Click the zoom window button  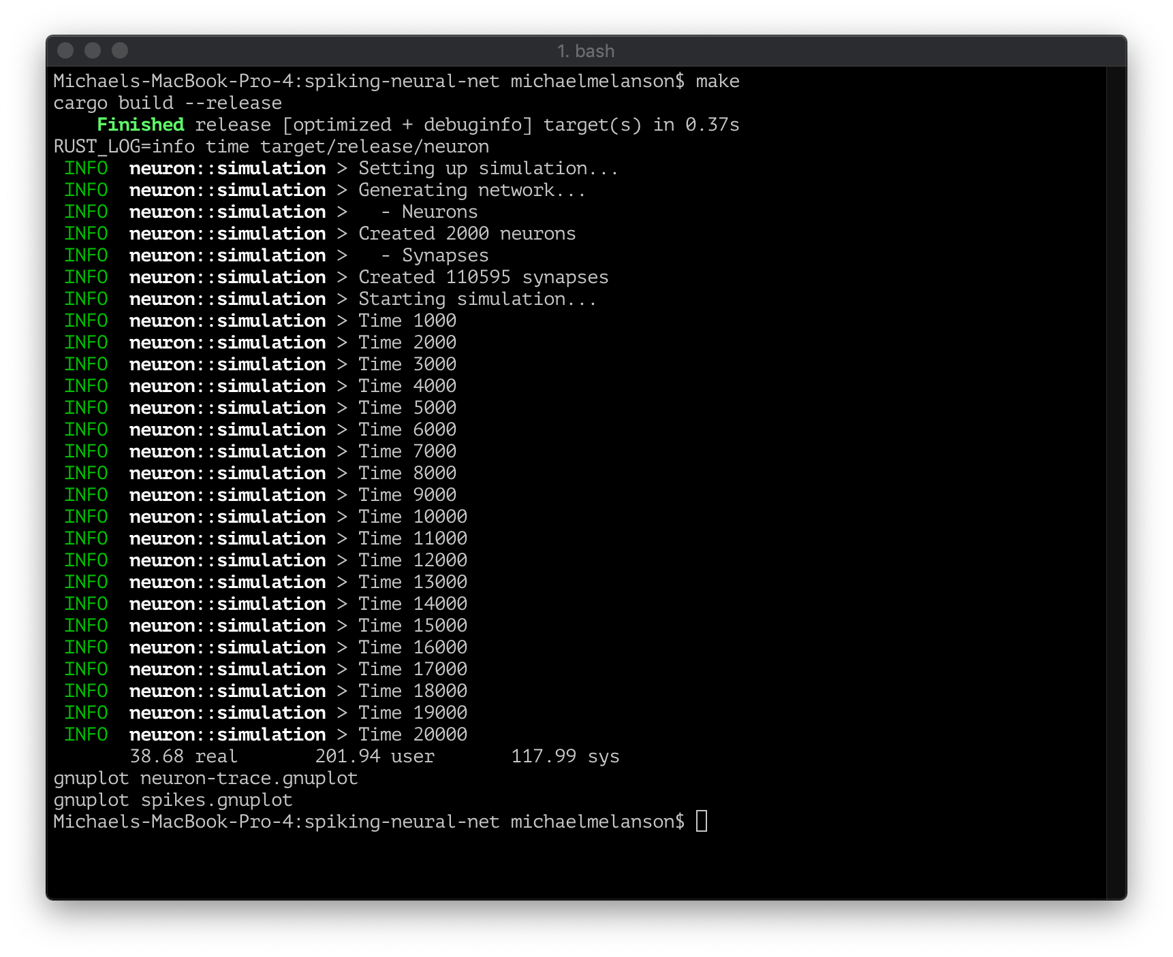(x=120, y=50)
